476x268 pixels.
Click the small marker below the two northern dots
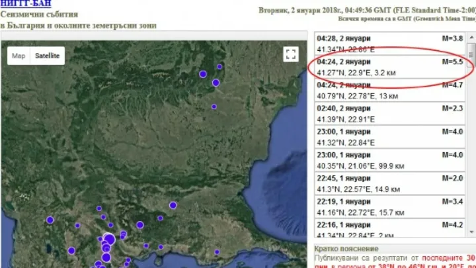pos(214,107)
